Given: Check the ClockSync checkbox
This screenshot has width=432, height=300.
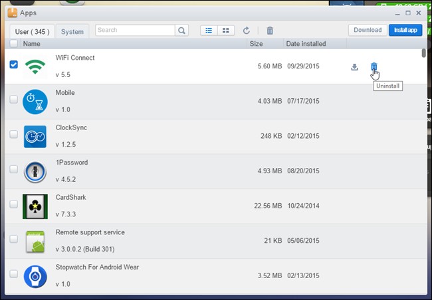Looking at the screenshot, I should tap(13, 134).
